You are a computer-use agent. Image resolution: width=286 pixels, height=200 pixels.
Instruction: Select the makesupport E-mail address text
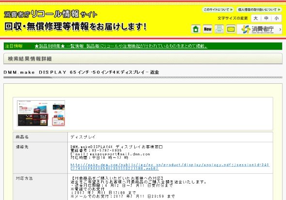coord(120,154)
